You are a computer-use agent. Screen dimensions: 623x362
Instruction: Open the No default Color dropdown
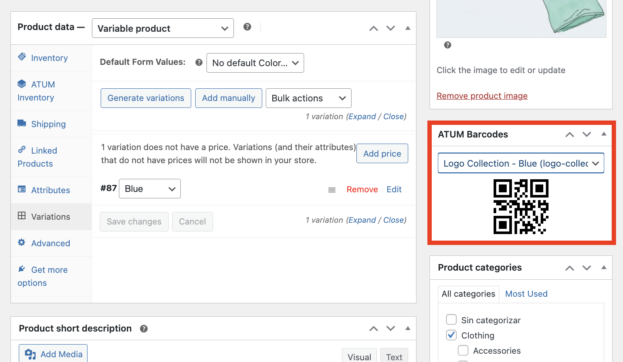[255, 63]
